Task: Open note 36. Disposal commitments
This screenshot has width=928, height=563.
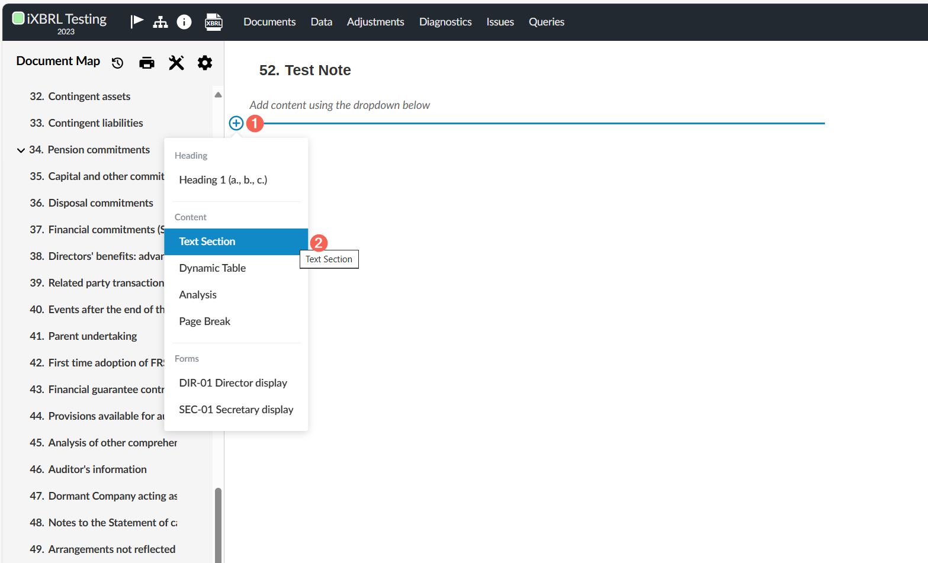Action: 91,203
